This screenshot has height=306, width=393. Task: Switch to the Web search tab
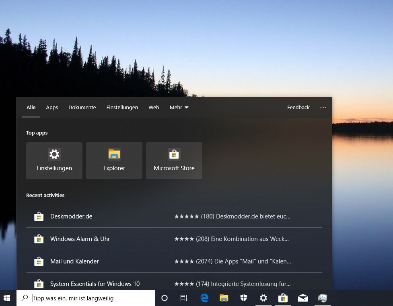pyautogui.click(x=154, y=107)
